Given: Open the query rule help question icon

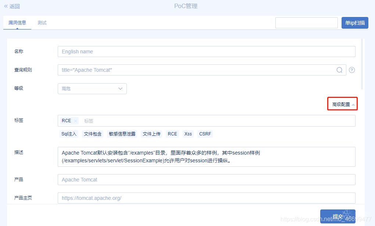Looking at the screenshot, I should (x=352, y=70).
